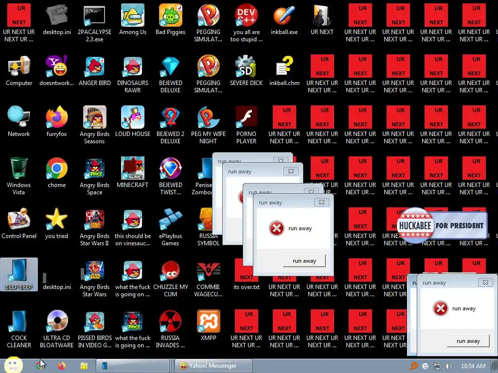Open the 'you tried' gold star icon
The image size is (498, 373).
(x=56, y=224)
